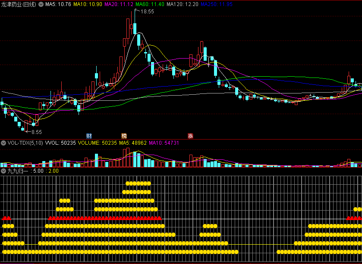
Task: Select the MA60: 11.40 label
Action: pos(150,4)
